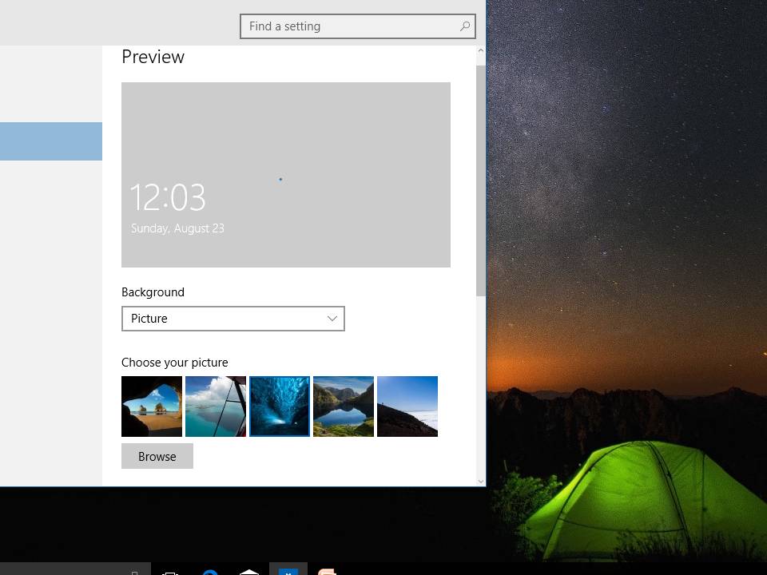This screenshot has height=575, width=767.
Task: Click the scroll down arrow in Settings
Action: (480, 481)
